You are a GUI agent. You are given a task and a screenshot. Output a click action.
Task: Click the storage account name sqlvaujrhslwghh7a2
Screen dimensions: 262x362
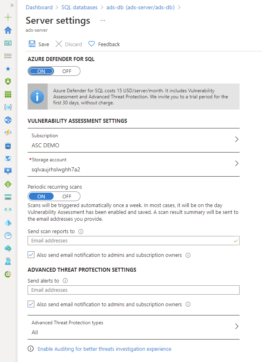pyautogui.click(x=56, y=169)
